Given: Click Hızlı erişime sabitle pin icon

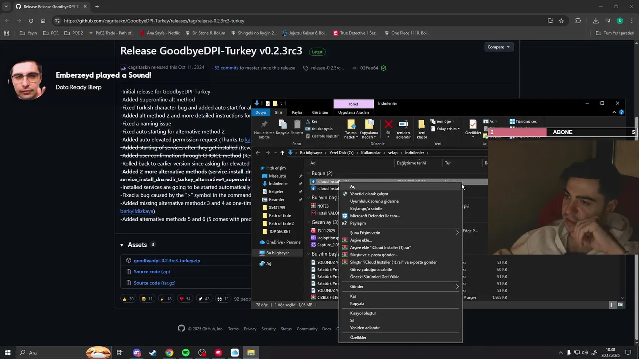Looking at the screenshot, I should pos(264,124).
